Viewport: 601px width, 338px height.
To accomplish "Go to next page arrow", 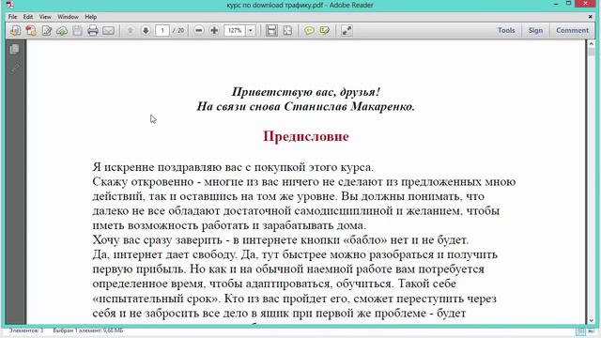I will (x=146, y=30).
